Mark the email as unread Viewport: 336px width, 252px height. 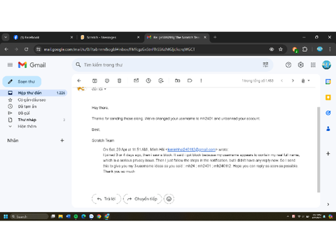point(136,80)
